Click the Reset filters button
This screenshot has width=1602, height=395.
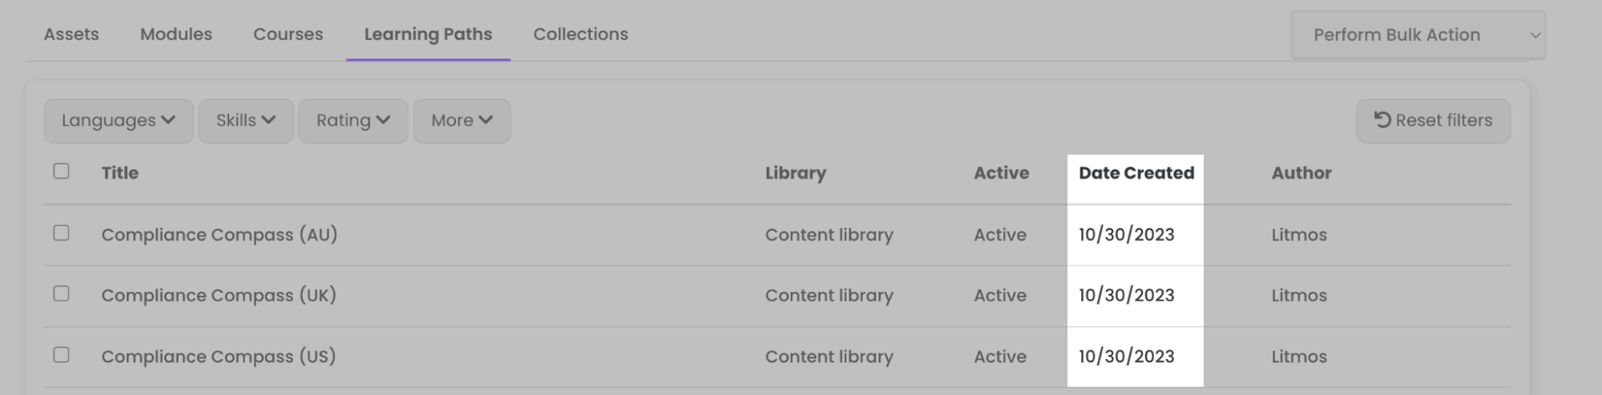(x=1433, y=120)
